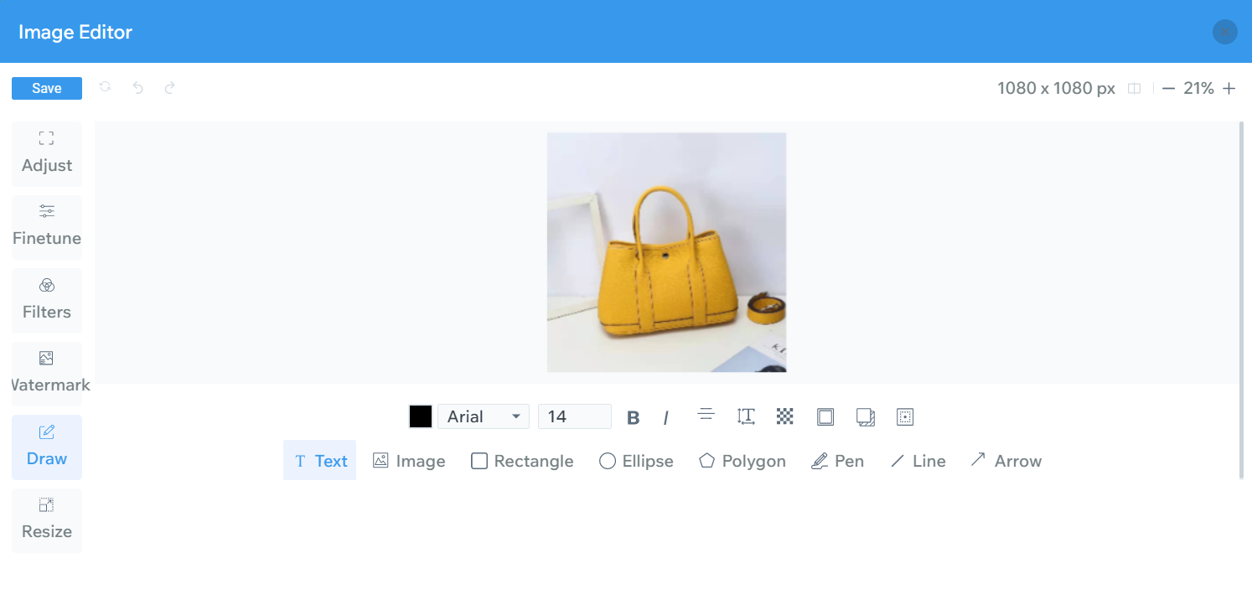1252x610 pixels.
Task: Select the Polygon drawing tool
Action: [x=742, y=461]
